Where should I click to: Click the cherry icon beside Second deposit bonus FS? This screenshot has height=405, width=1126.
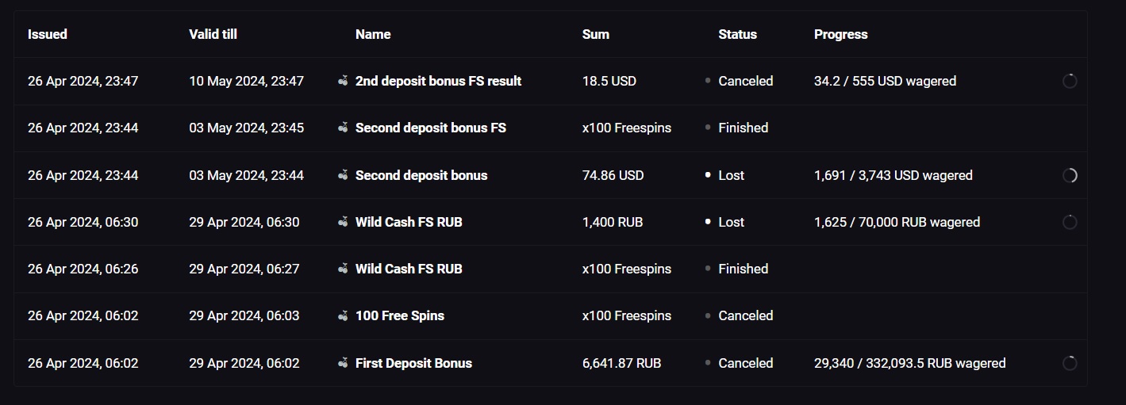(343, 128)
